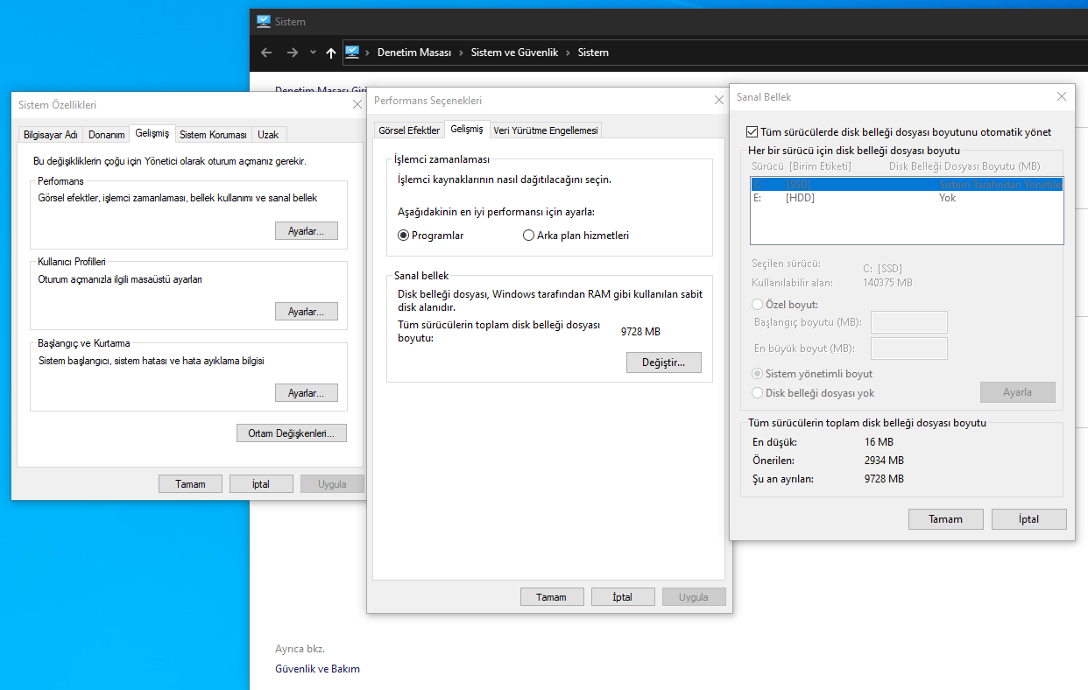The height and width of the screenshot is (690, 1088).
Task: Switch to the Görsel Efektler tab
Action: 408,130
